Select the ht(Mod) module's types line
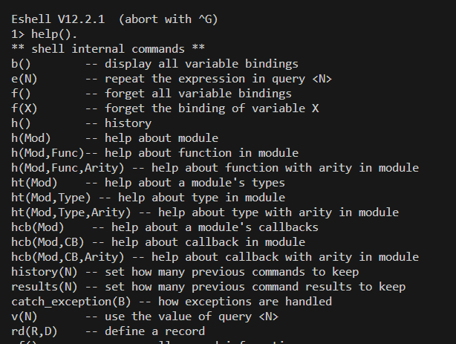 (x=148, y=183)
